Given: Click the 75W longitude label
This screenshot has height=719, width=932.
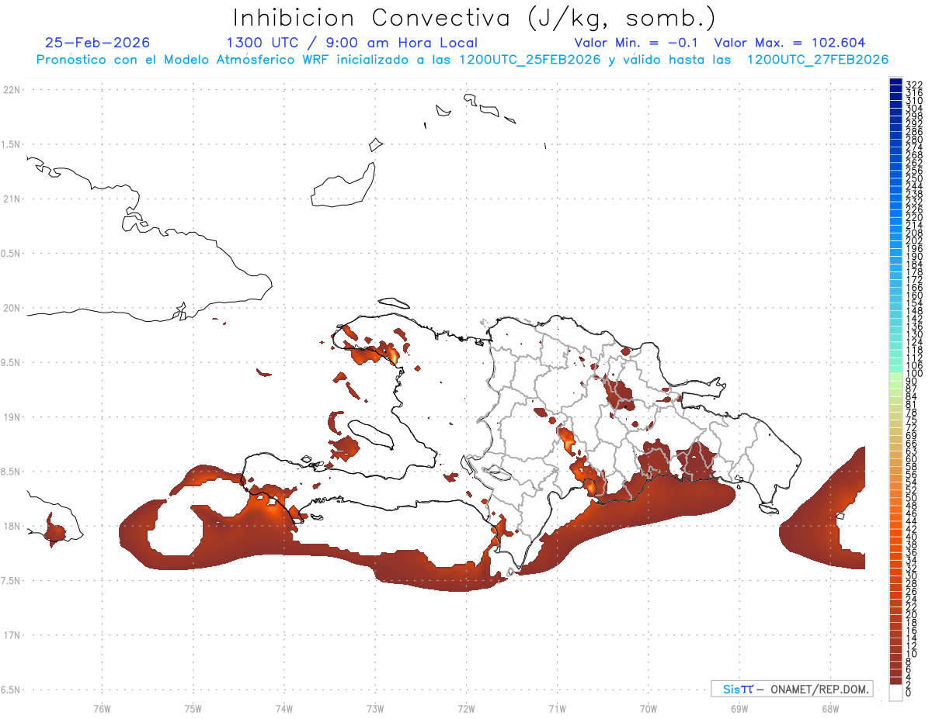Looking at the screenshot, I should click(193, 707).
